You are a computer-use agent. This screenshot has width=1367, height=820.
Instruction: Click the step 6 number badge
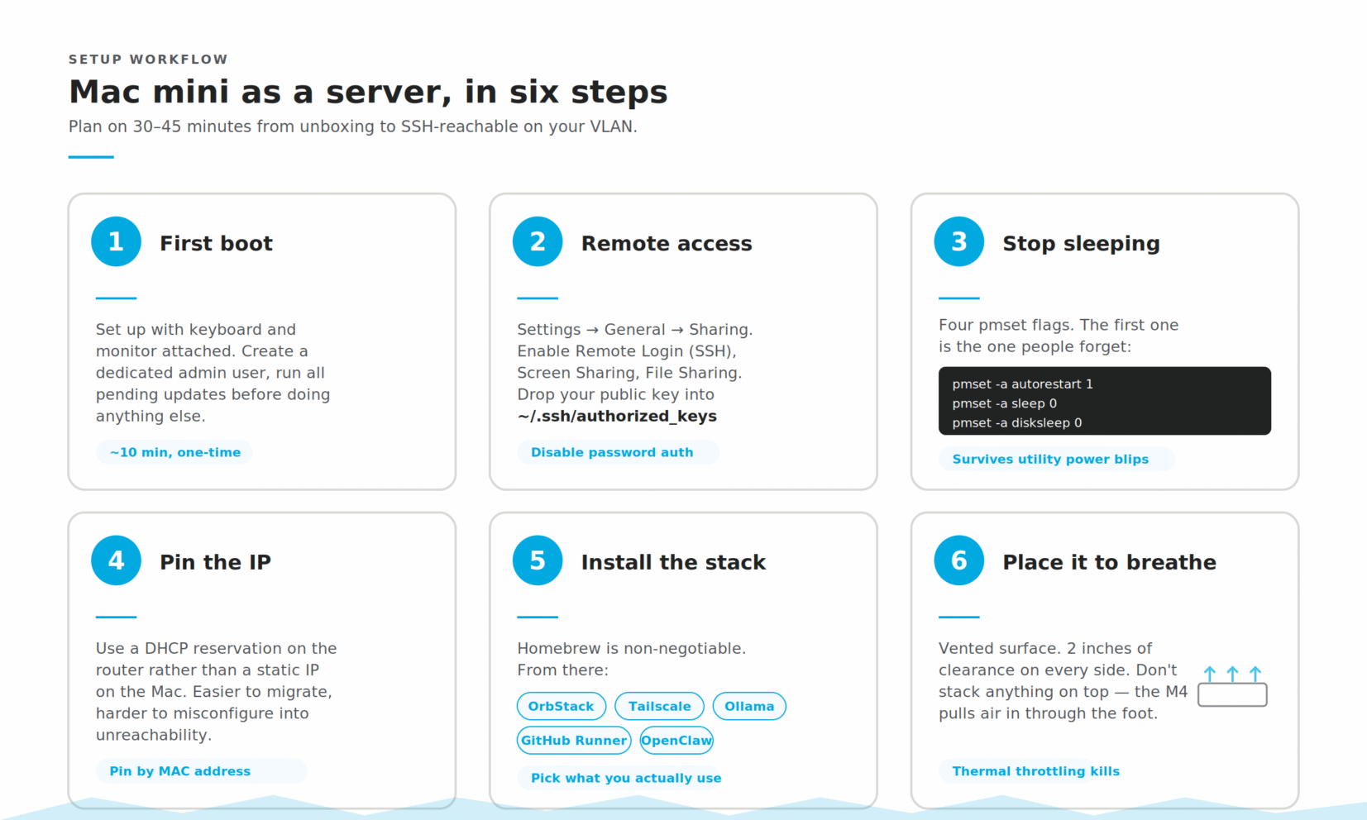point(959,560)
